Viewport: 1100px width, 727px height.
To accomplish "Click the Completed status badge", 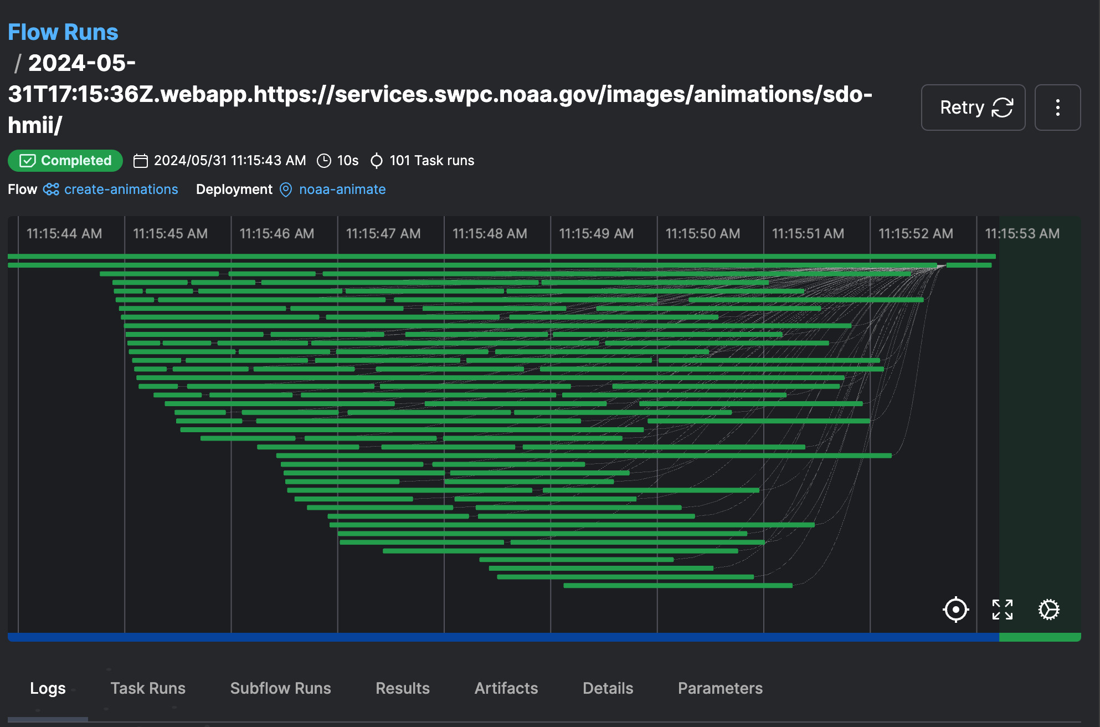I will coord(65,161).
